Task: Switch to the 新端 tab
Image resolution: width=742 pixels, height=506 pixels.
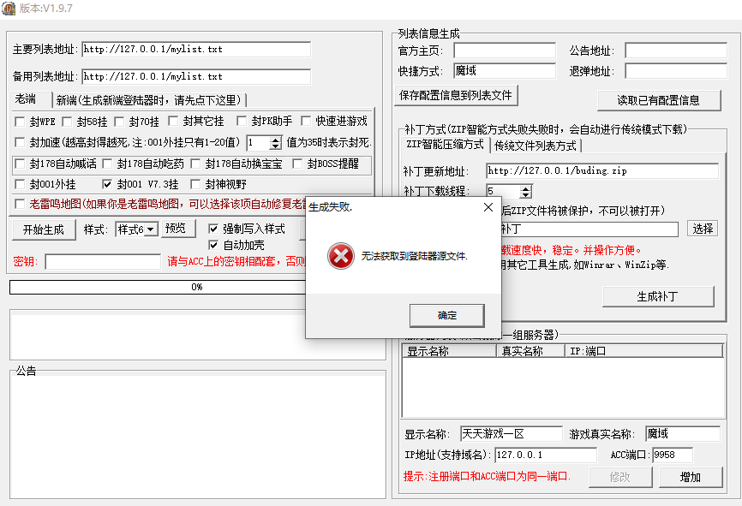Action: (148, 100)
